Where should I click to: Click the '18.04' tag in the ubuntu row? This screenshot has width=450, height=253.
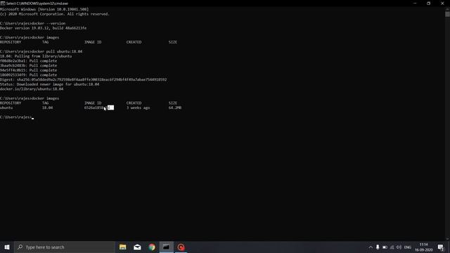tap(47, 108)
